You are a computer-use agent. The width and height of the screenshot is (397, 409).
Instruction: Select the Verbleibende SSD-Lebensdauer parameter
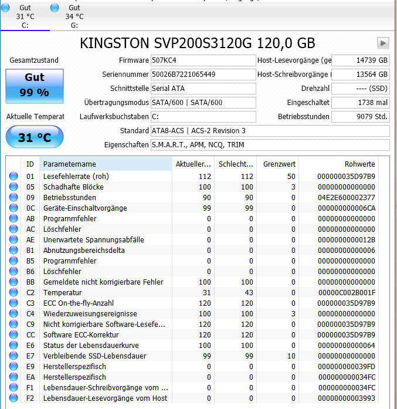click(94, 356)
